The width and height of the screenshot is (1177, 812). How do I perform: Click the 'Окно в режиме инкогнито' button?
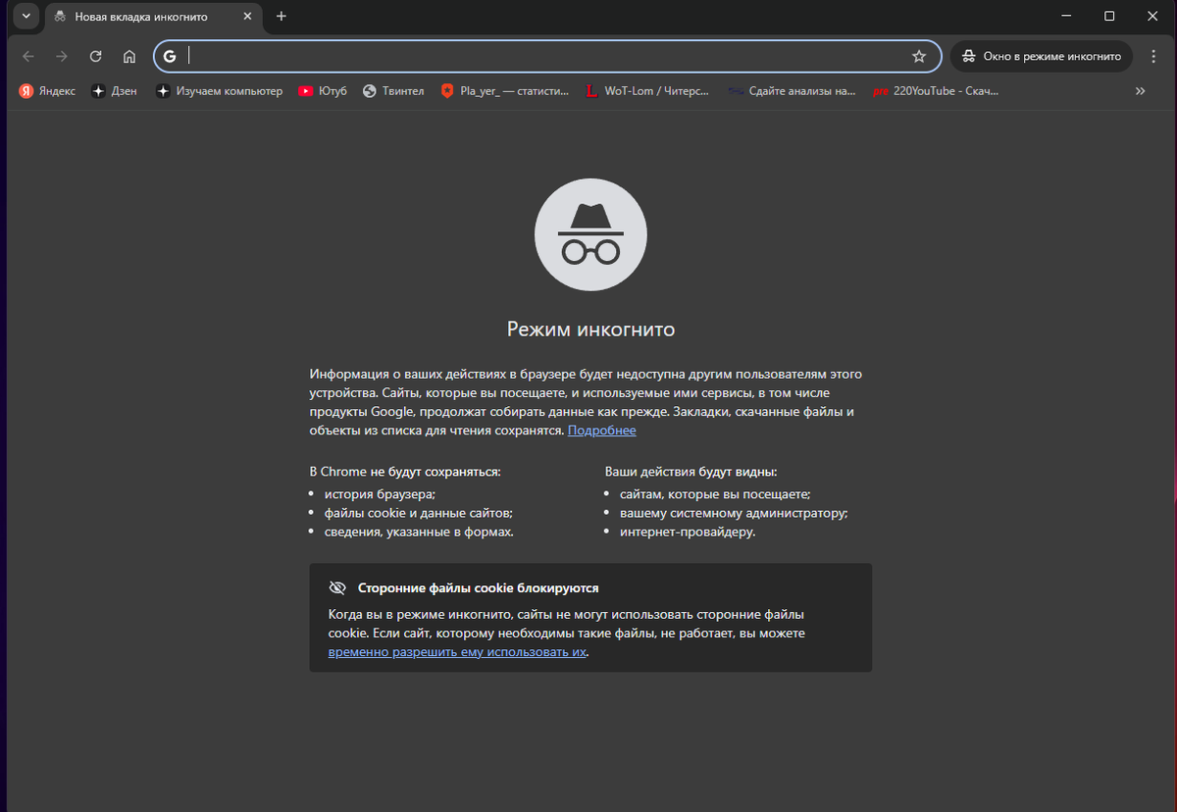[1041, 57]
